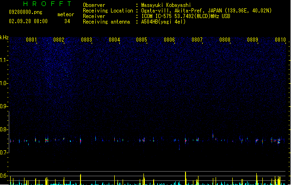Click the Receiving Location label
291x185 pixels.
pos(108,11)
